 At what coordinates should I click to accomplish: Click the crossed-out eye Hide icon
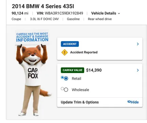click(129, 102)
